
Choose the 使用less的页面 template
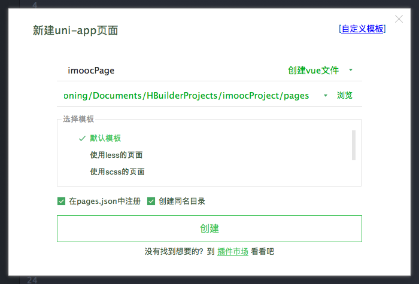[116, 155]
